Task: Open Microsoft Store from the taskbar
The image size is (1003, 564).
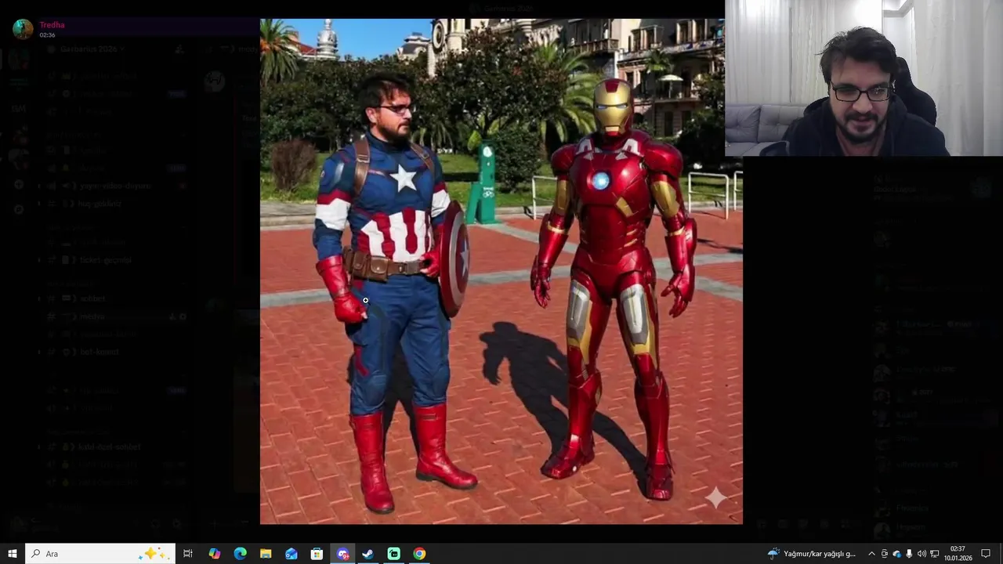Action: [317, 554]
